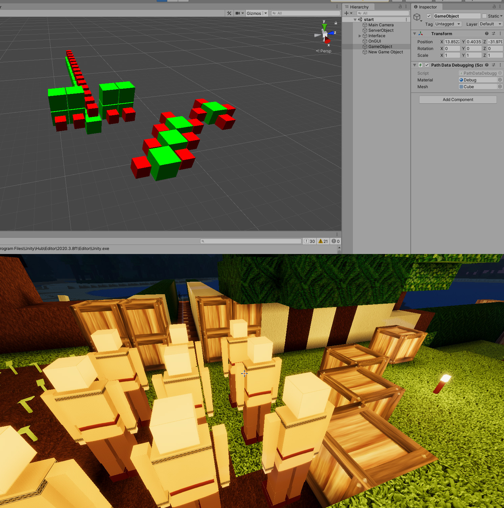Open the Gizmos dropdown arrow
This screenshot has height=508, width=504.
tap(266, 13)
